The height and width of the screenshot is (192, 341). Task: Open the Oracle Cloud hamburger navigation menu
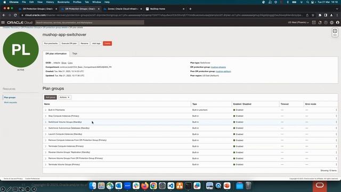click(x=3, y=22)
